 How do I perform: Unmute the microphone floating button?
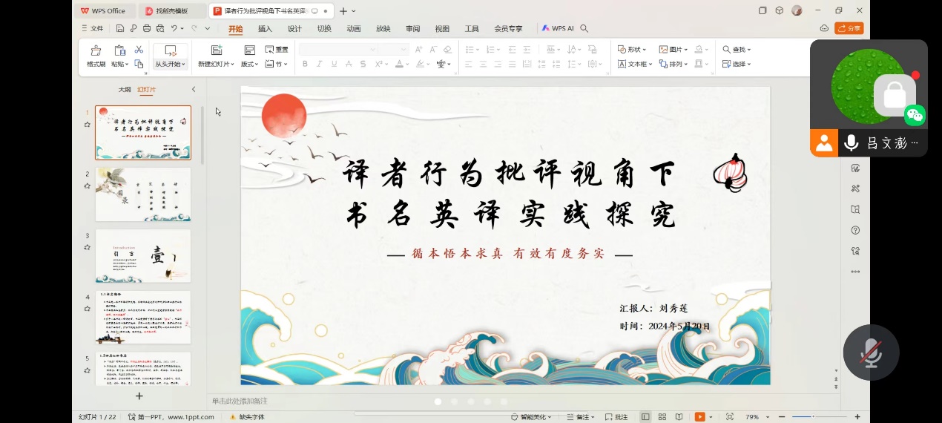click(x=871, y=353)
